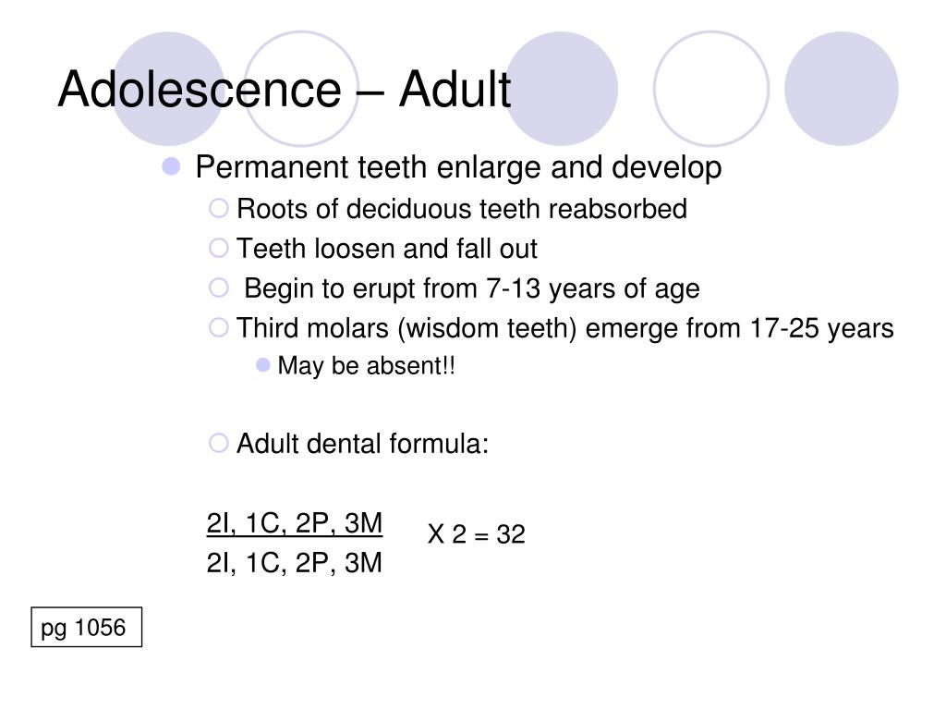Click the hollow bullet beside 'Third molars'

(x=218, y=328)
